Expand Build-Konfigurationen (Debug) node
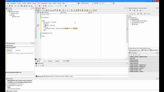This screenshot has height=92, width=164. click(x=131, y=21)
